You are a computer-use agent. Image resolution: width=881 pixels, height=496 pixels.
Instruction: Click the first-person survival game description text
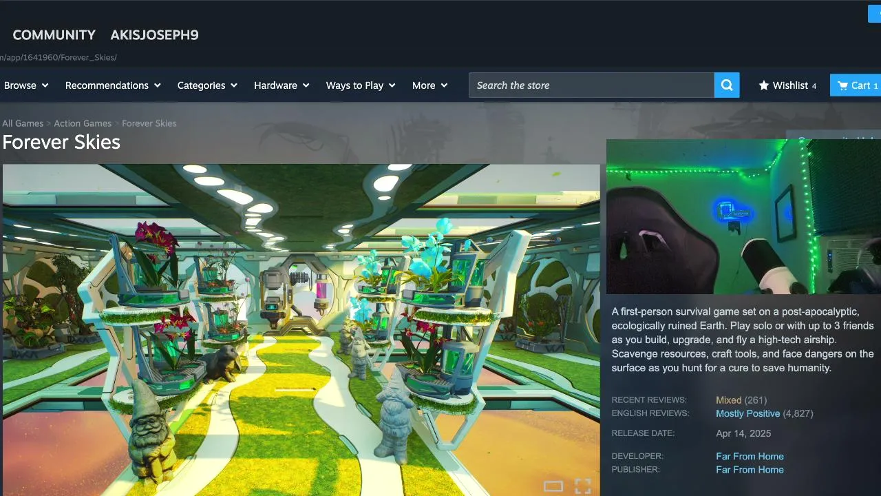(x=743, y=340)
